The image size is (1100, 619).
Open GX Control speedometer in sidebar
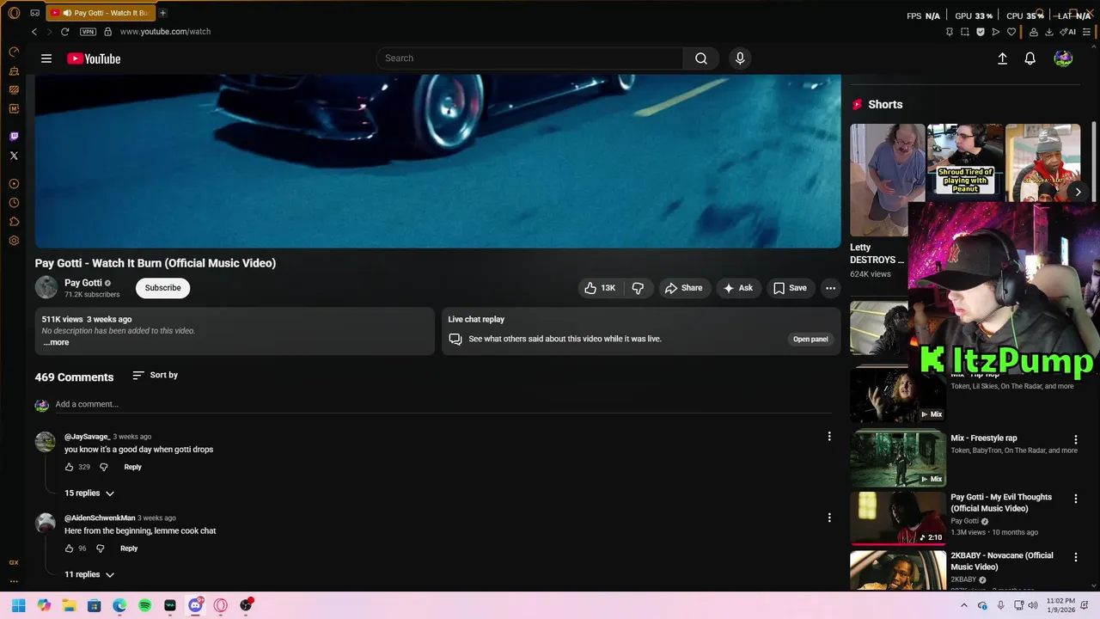click(x=14, y=52)
